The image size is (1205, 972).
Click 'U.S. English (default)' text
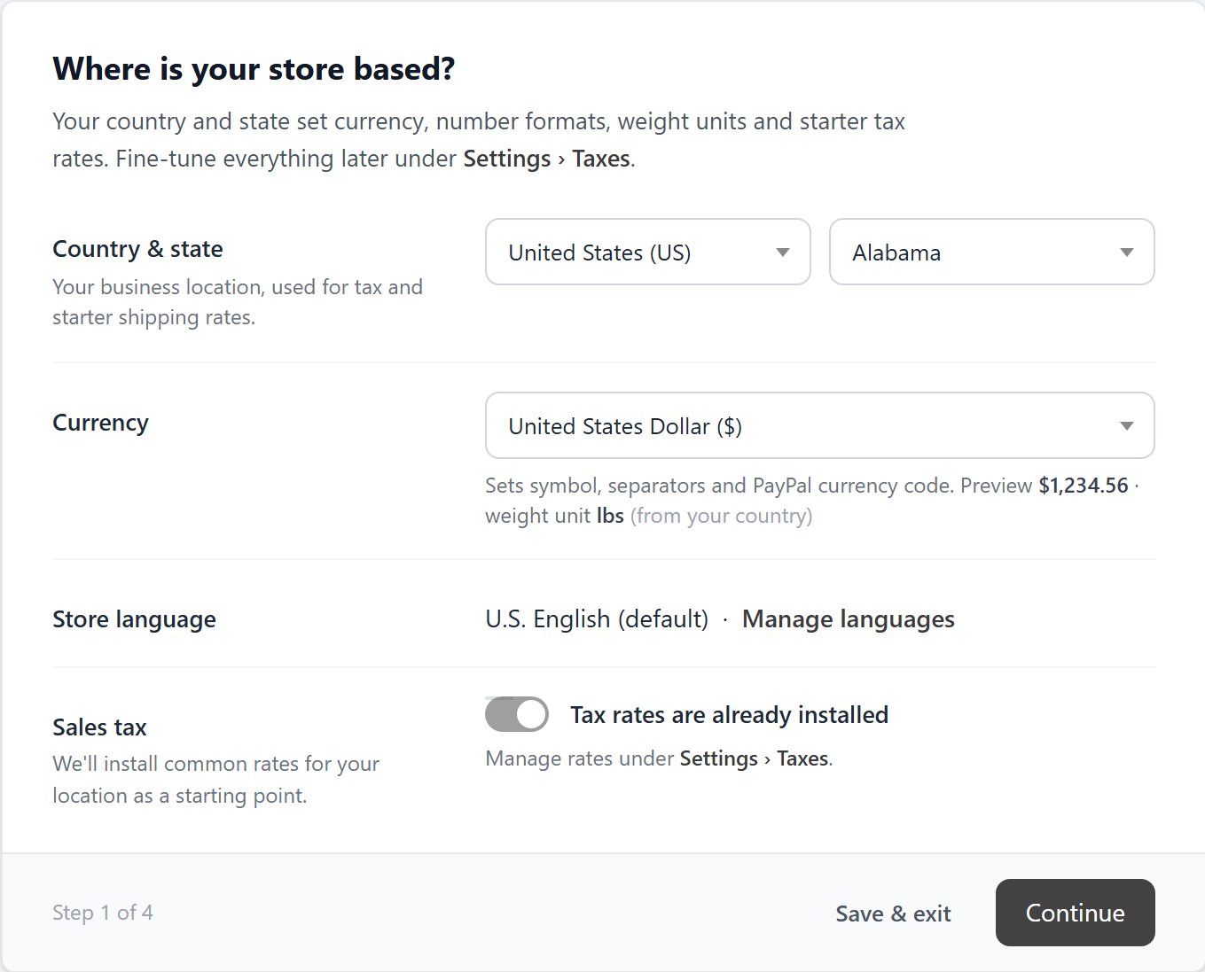click(597, 619)
